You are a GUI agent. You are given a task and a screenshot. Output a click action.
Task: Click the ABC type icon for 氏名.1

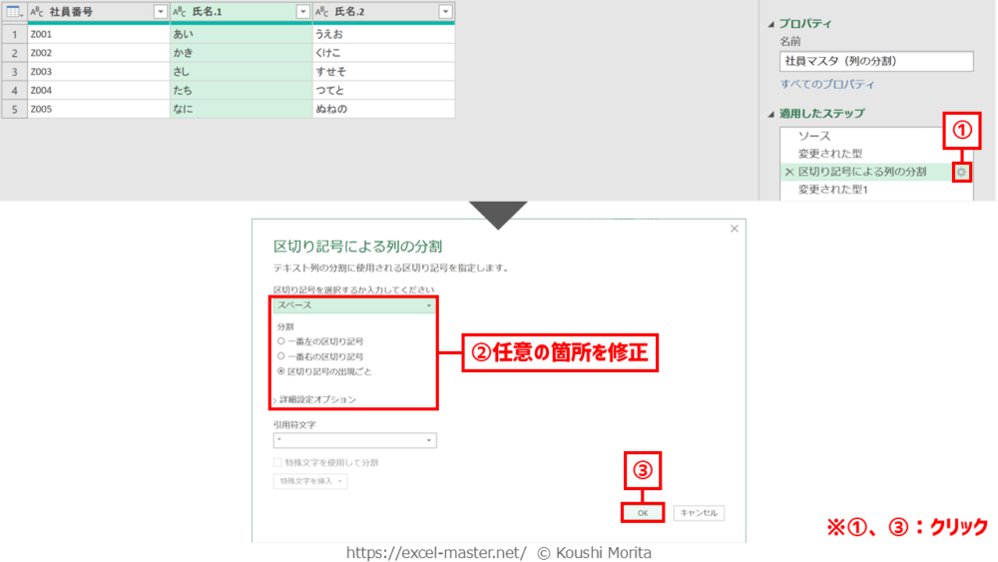tap(180, 11)
